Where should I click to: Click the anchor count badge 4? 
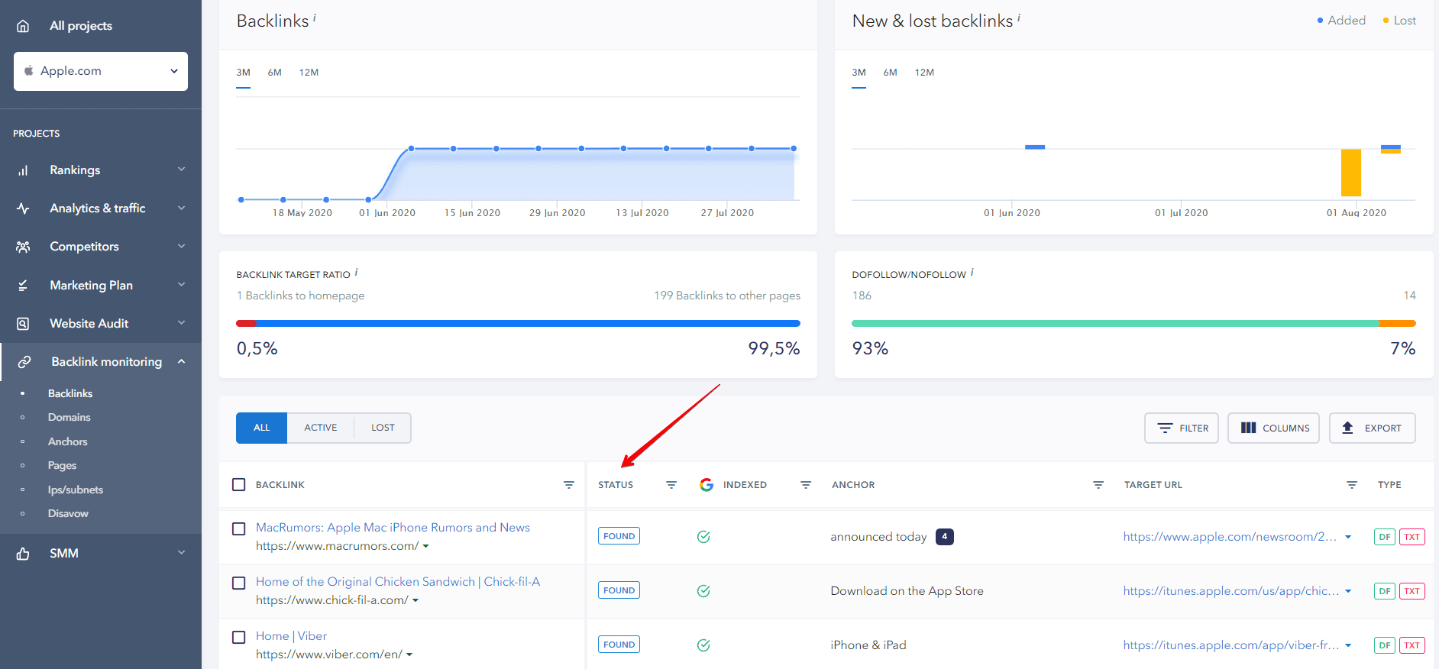point(945,537)
